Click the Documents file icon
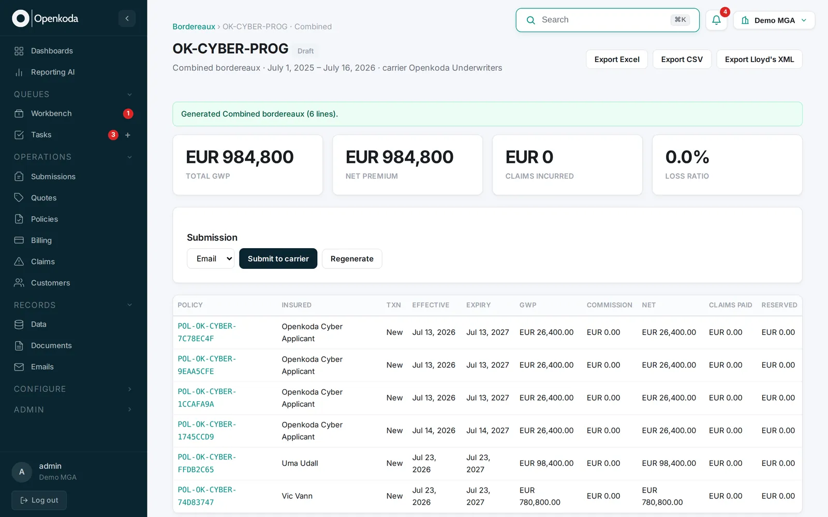 coord(19,345)
